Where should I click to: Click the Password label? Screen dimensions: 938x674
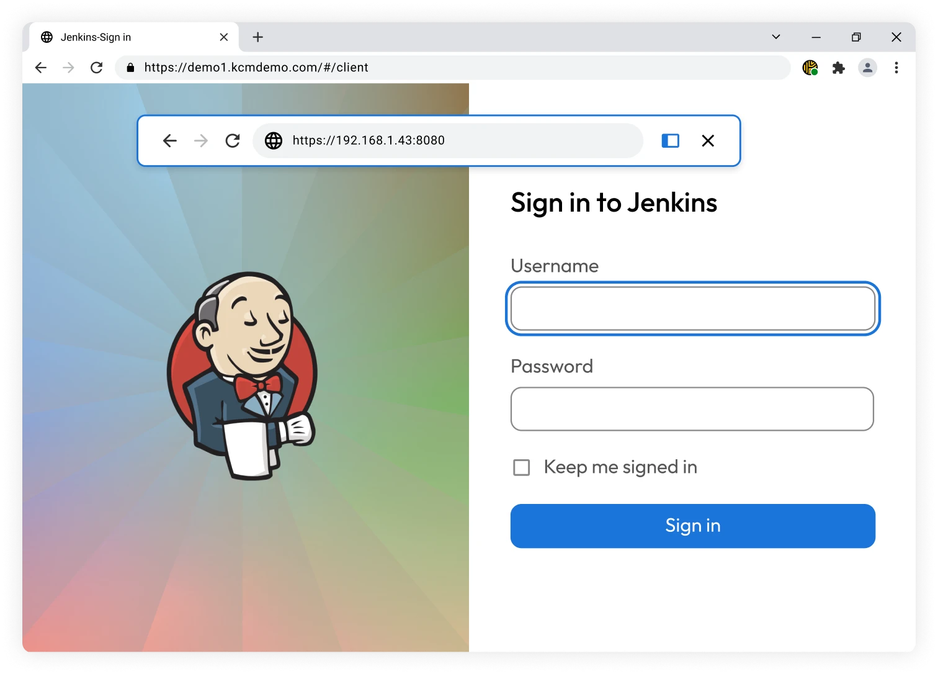tap(552, 367)
